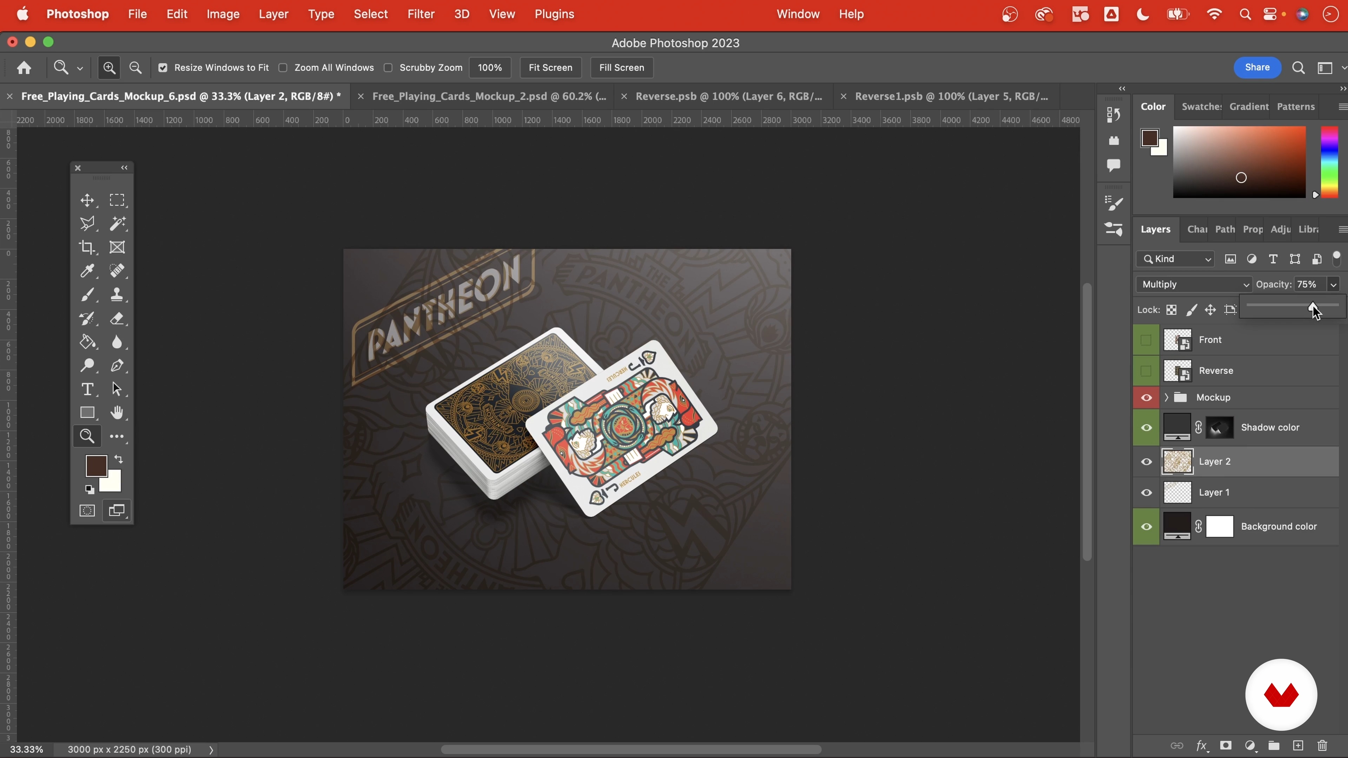This screenshot has width=1348, height=758.
Task: Open the Opacity dropdown arrow
Action: click(1333, 285)
